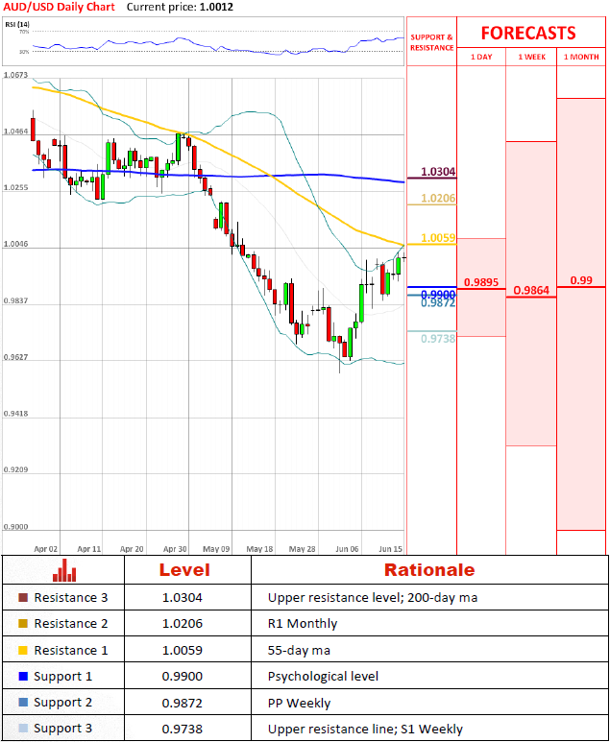Click the 0.9864 one-week forecast value
Screen dimensions: 610x742
click(x=531, y=290)
